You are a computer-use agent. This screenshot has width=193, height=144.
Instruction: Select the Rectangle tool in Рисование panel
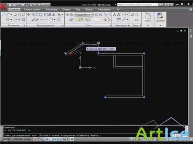[23, 14]
